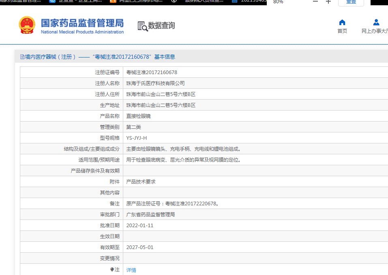Select the 适用范围 intended use description

click(184, 160)
